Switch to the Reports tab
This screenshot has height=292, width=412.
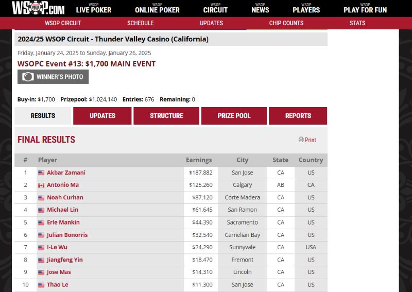pos(298,116)
